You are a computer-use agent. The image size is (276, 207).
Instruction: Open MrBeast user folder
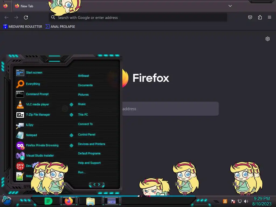click(84, 76)
